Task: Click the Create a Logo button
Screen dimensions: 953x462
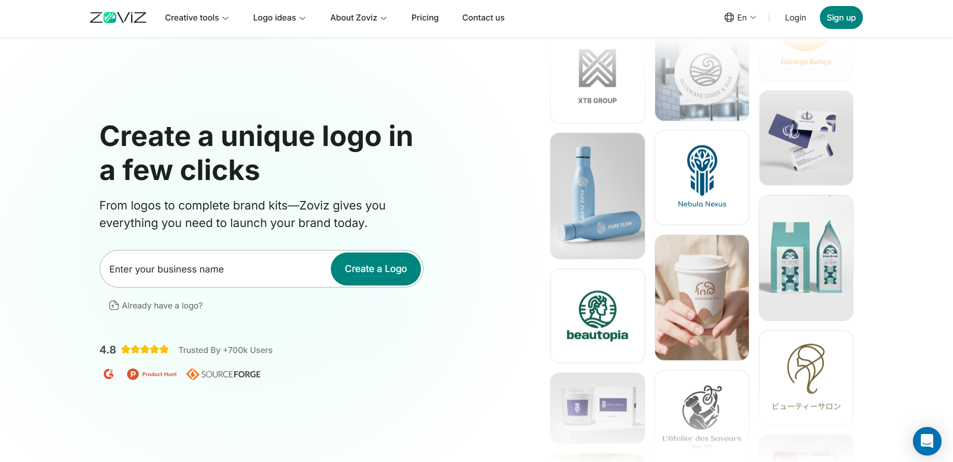Action: [x=375, y=269]
